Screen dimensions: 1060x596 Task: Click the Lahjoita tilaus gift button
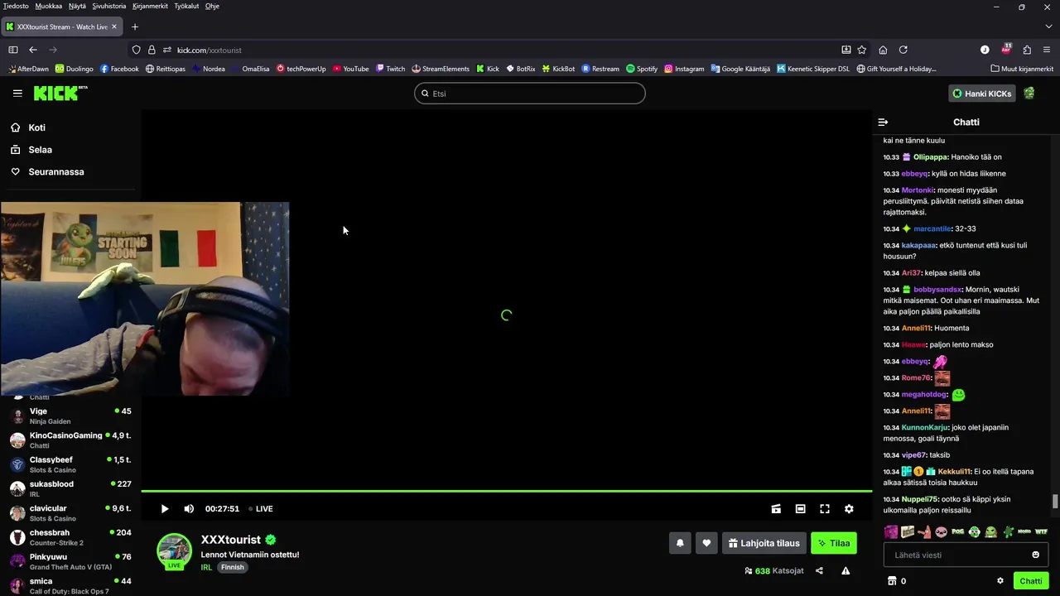(x=764, y=543)
